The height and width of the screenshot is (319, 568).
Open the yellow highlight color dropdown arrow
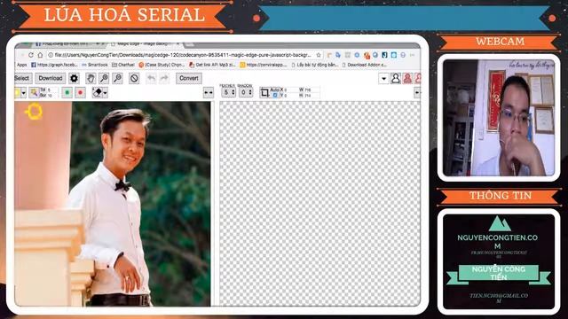(x=24, y=93)
